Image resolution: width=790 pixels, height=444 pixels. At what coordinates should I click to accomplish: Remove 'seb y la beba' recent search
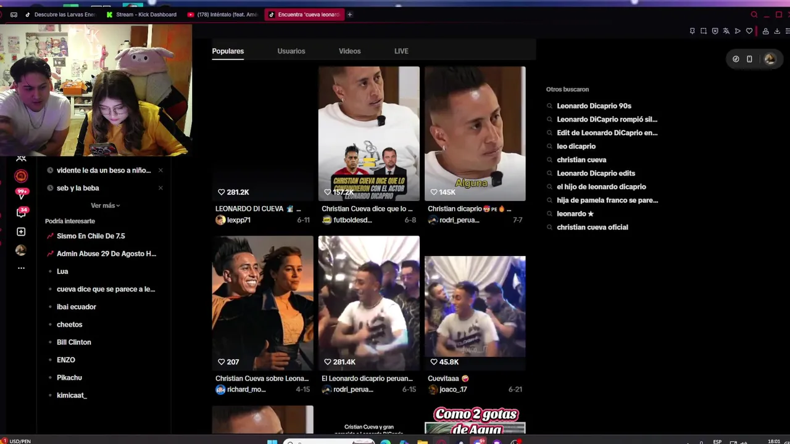tap(160, 188)
